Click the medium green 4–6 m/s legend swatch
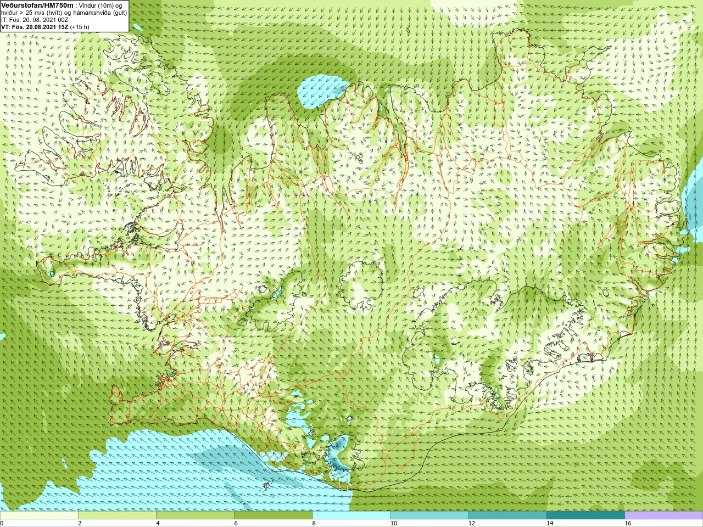This screenshot has width=703, height=527. [x=195, y=515]
